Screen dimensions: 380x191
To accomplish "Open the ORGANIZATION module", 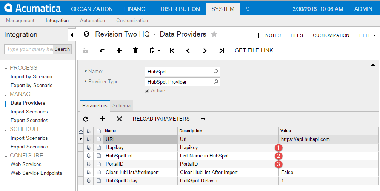I will point(92,9).
